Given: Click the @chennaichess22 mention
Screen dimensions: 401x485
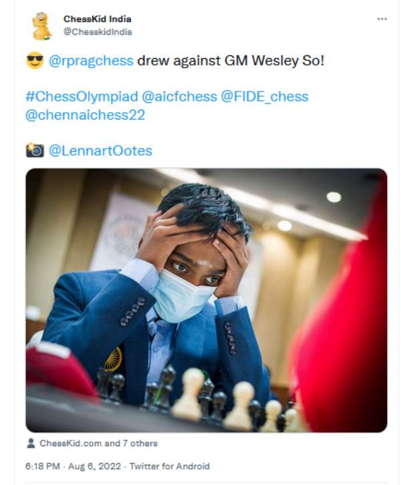Looking at the screenshot, I should click(x=85, y=115).
